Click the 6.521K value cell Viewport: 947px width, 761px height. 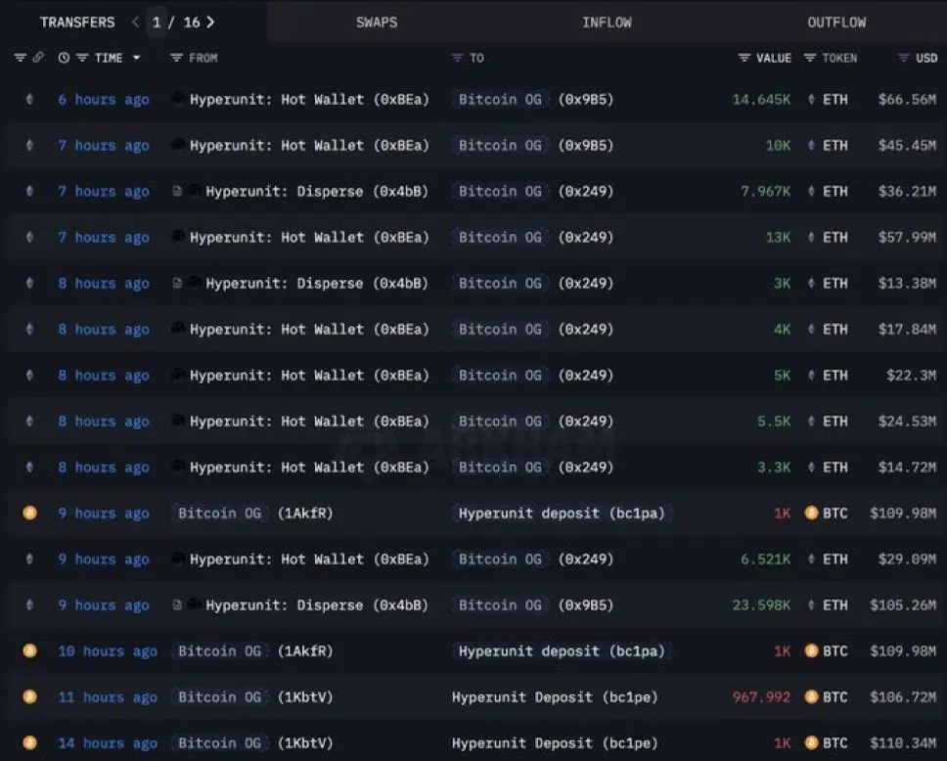765,560
